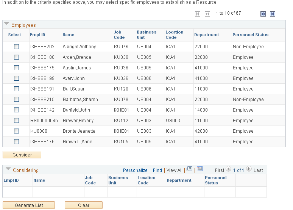The width and height of the screenshot is (293, 210).
Task: Sort Employees by Job Code column
Action: tap(119, 35)
